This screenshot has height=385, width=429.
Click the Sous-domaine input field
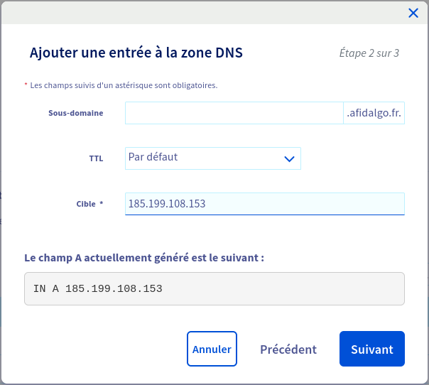[x=234, y=113]
